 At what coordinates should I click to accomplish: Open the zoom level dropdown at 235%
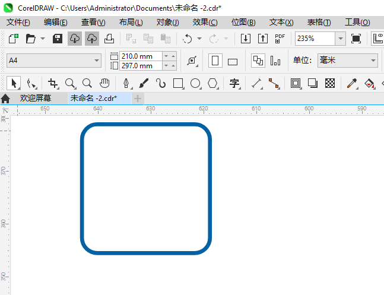pos(340,39)
